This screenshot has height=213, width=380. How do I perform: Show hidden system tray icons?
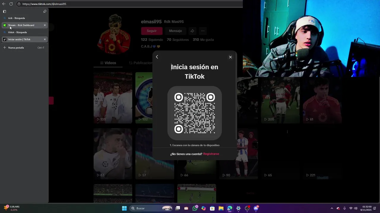pos(332,208)
